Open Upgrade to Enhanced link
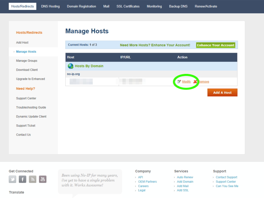Viewport: 264px width, 198px height. (x=30, y=79)
